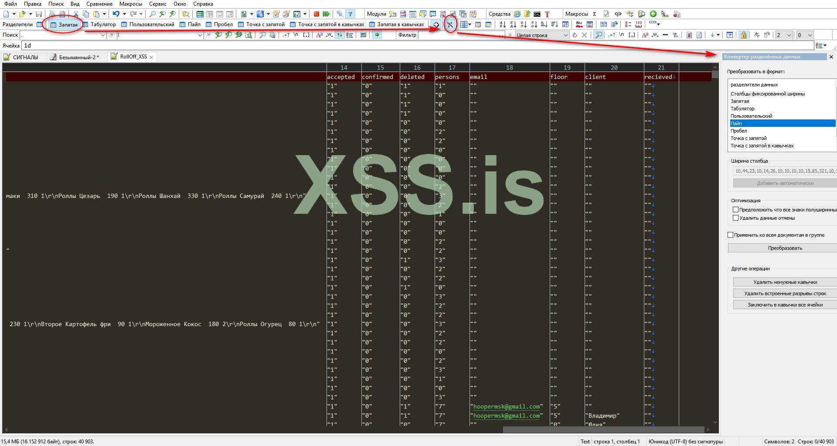Click the Abort filter X icon
Screen dimensions: 837x446
point(585,35)
